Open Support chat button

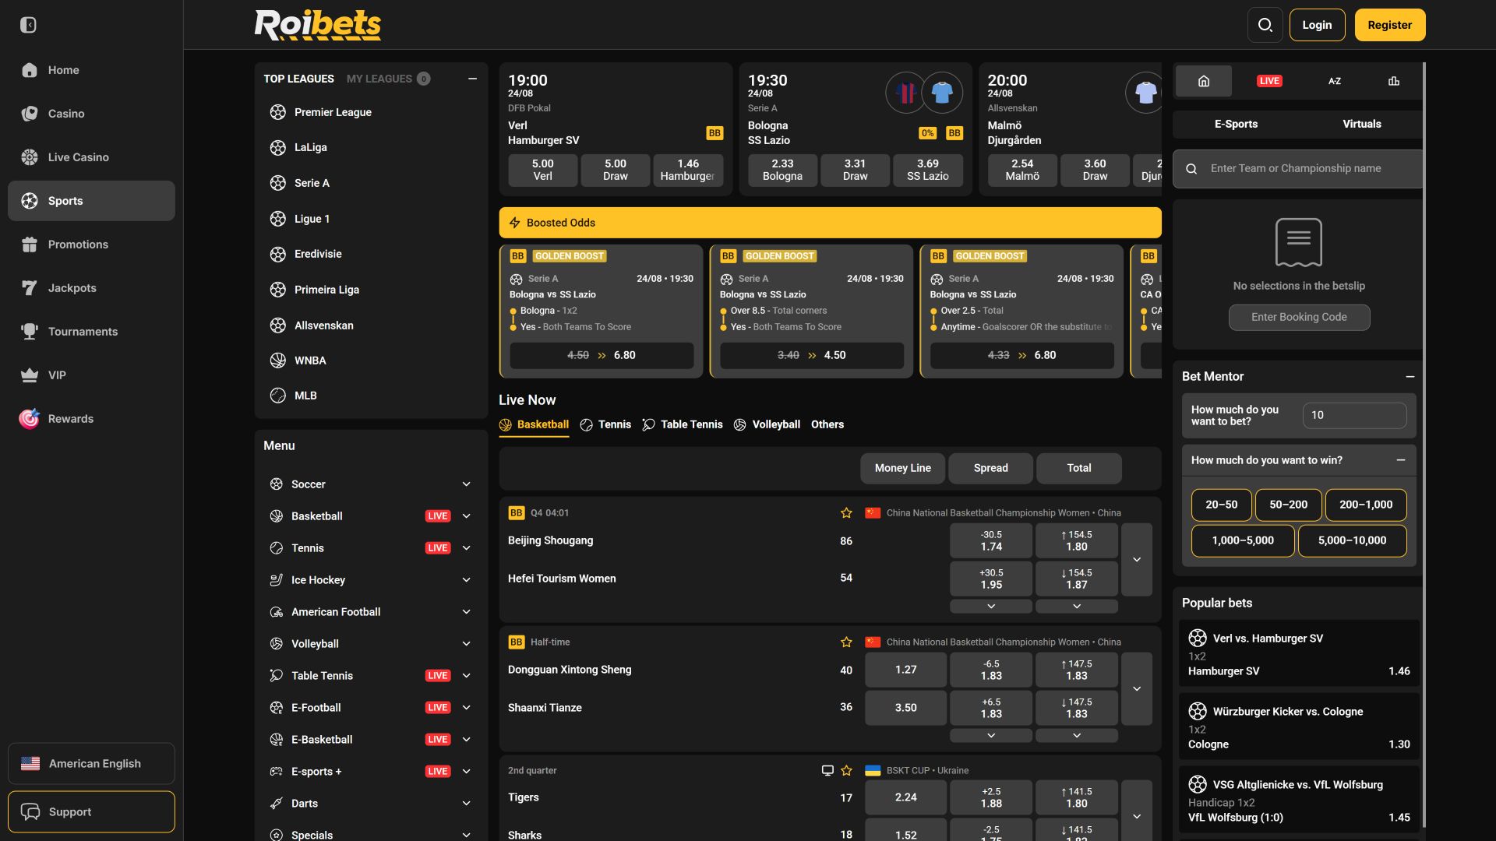[91, 812]
